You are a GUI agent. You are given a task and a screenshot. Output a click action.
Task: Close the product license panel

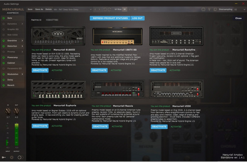pyautogui.click(x=238, y=18)
